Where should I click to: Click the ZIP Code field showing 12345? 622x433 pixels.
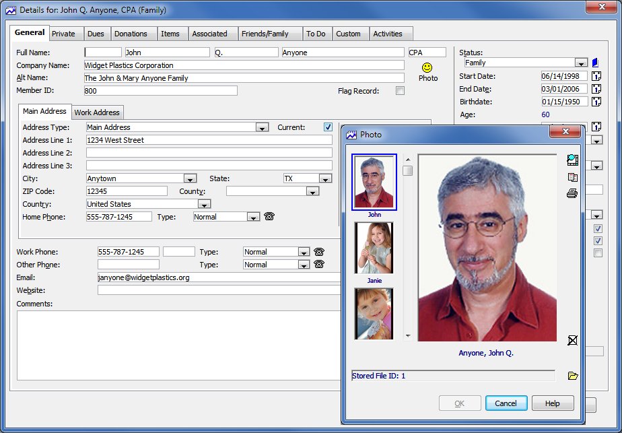(127, 191)
